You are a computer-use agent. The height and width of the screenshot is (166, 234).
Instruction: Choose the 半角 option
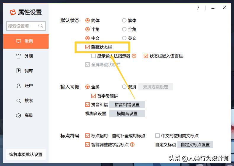87,29
